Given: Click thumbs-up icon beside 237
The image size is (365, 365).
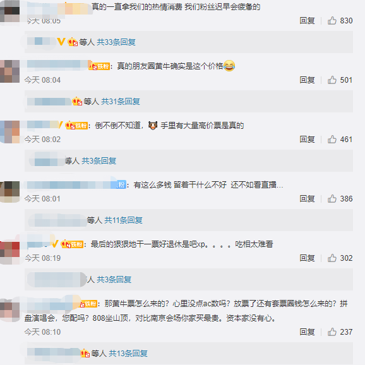Looking at the screenshot, I should 332,332.
